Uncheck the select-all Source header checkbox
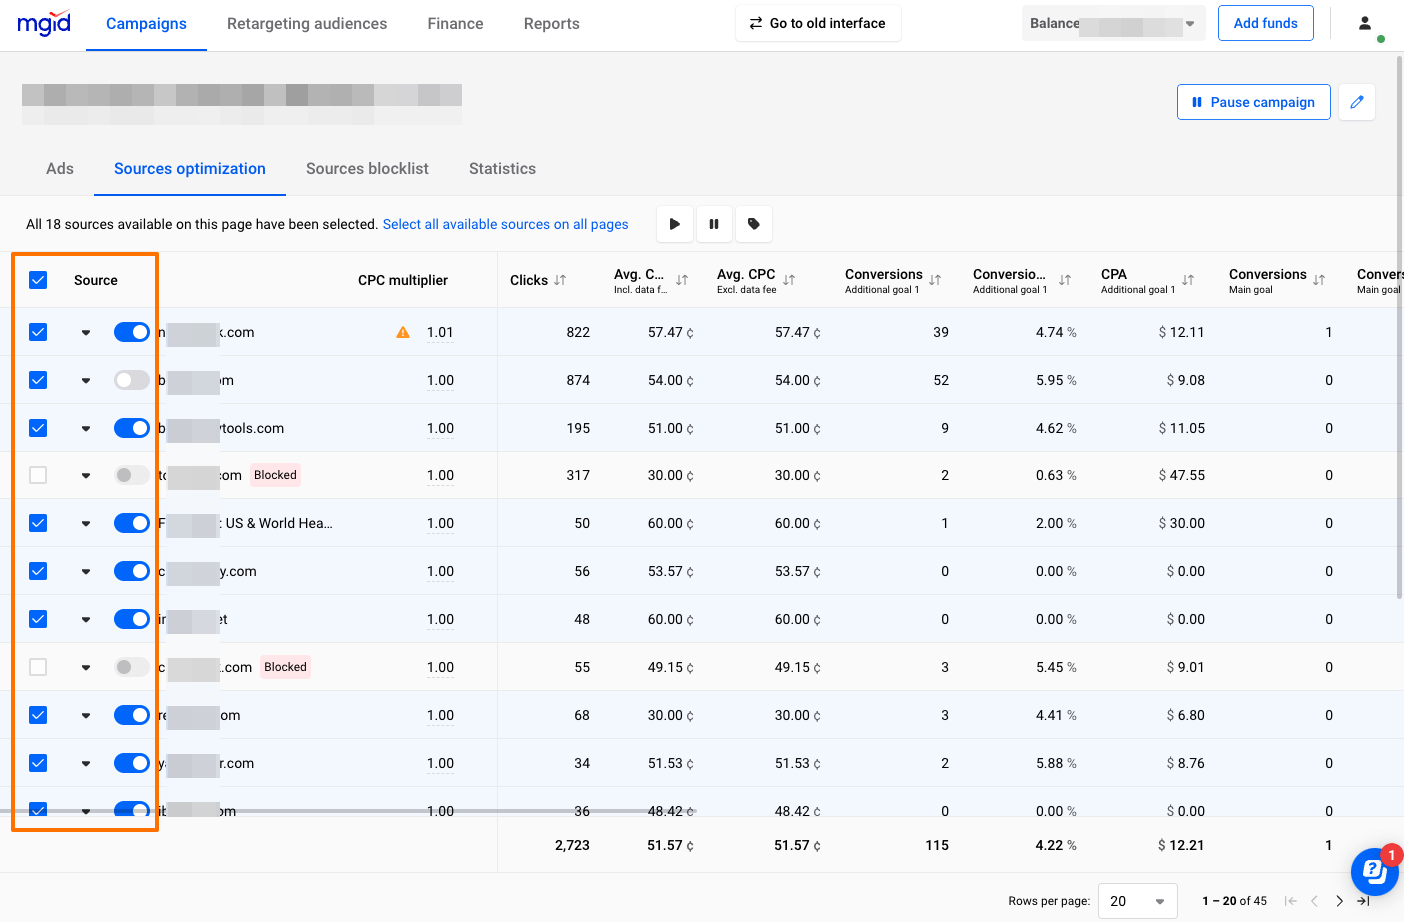 click(x=38, y=280)
